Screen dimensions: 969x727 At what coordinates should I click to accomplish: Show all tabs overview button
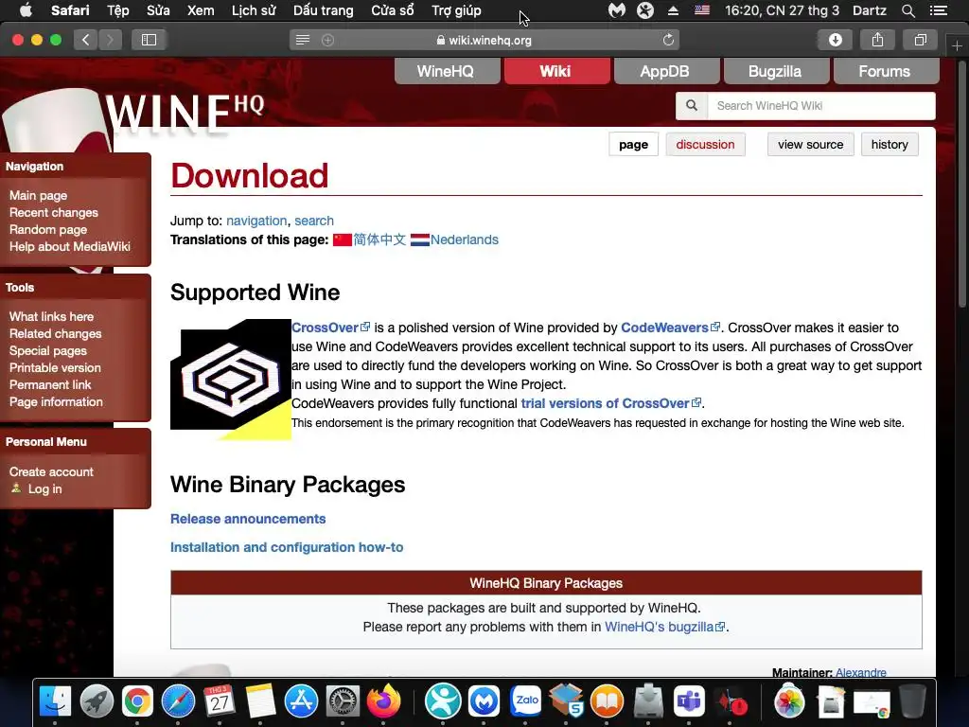click(920, 40)
